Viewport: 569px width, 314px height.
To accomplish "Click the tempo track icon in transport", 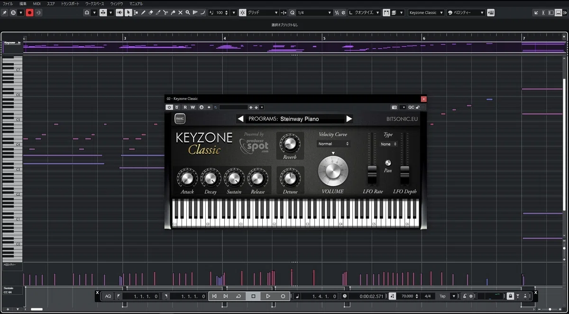I will tap(393, 296).
